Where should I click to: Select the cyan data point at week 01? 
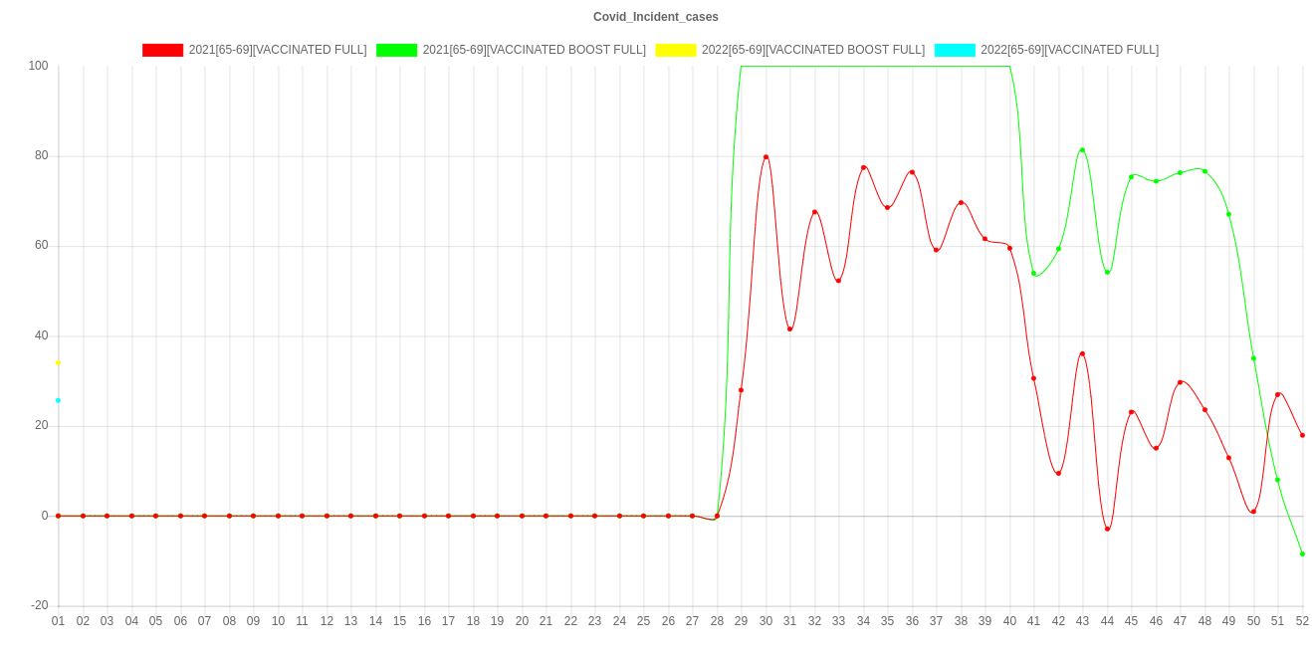tap(58, 400)
